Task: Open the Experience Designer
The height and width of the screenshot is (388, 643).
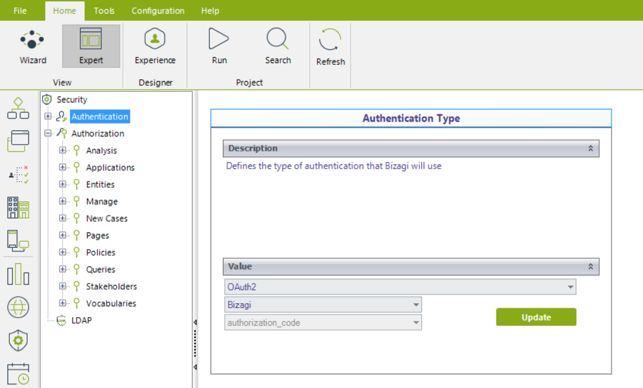Action: tap(155, 46)
